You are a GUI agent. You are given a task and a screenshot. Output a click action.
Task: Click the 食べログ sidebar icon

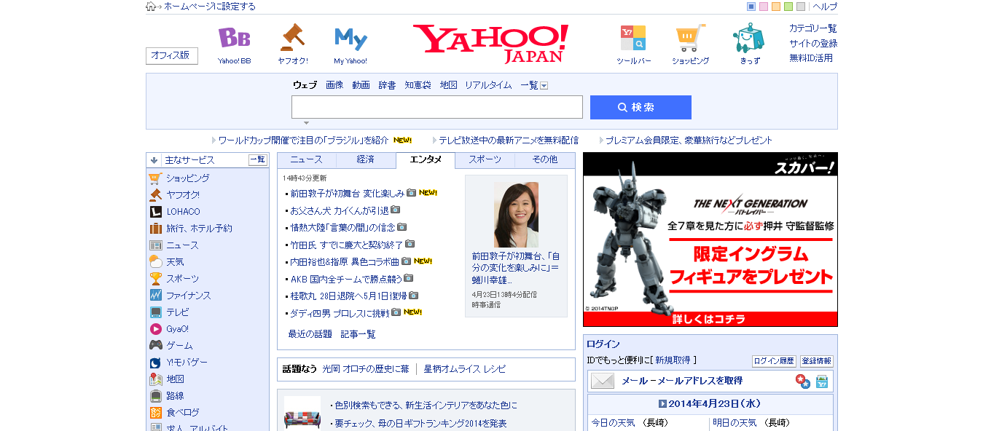pos(155,413)
